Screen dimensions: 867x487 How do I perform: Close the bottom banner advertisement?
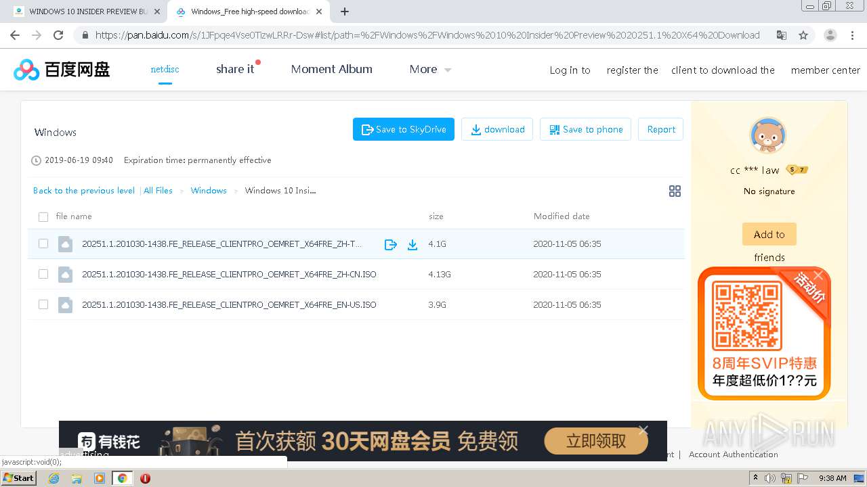pos(643,430)
